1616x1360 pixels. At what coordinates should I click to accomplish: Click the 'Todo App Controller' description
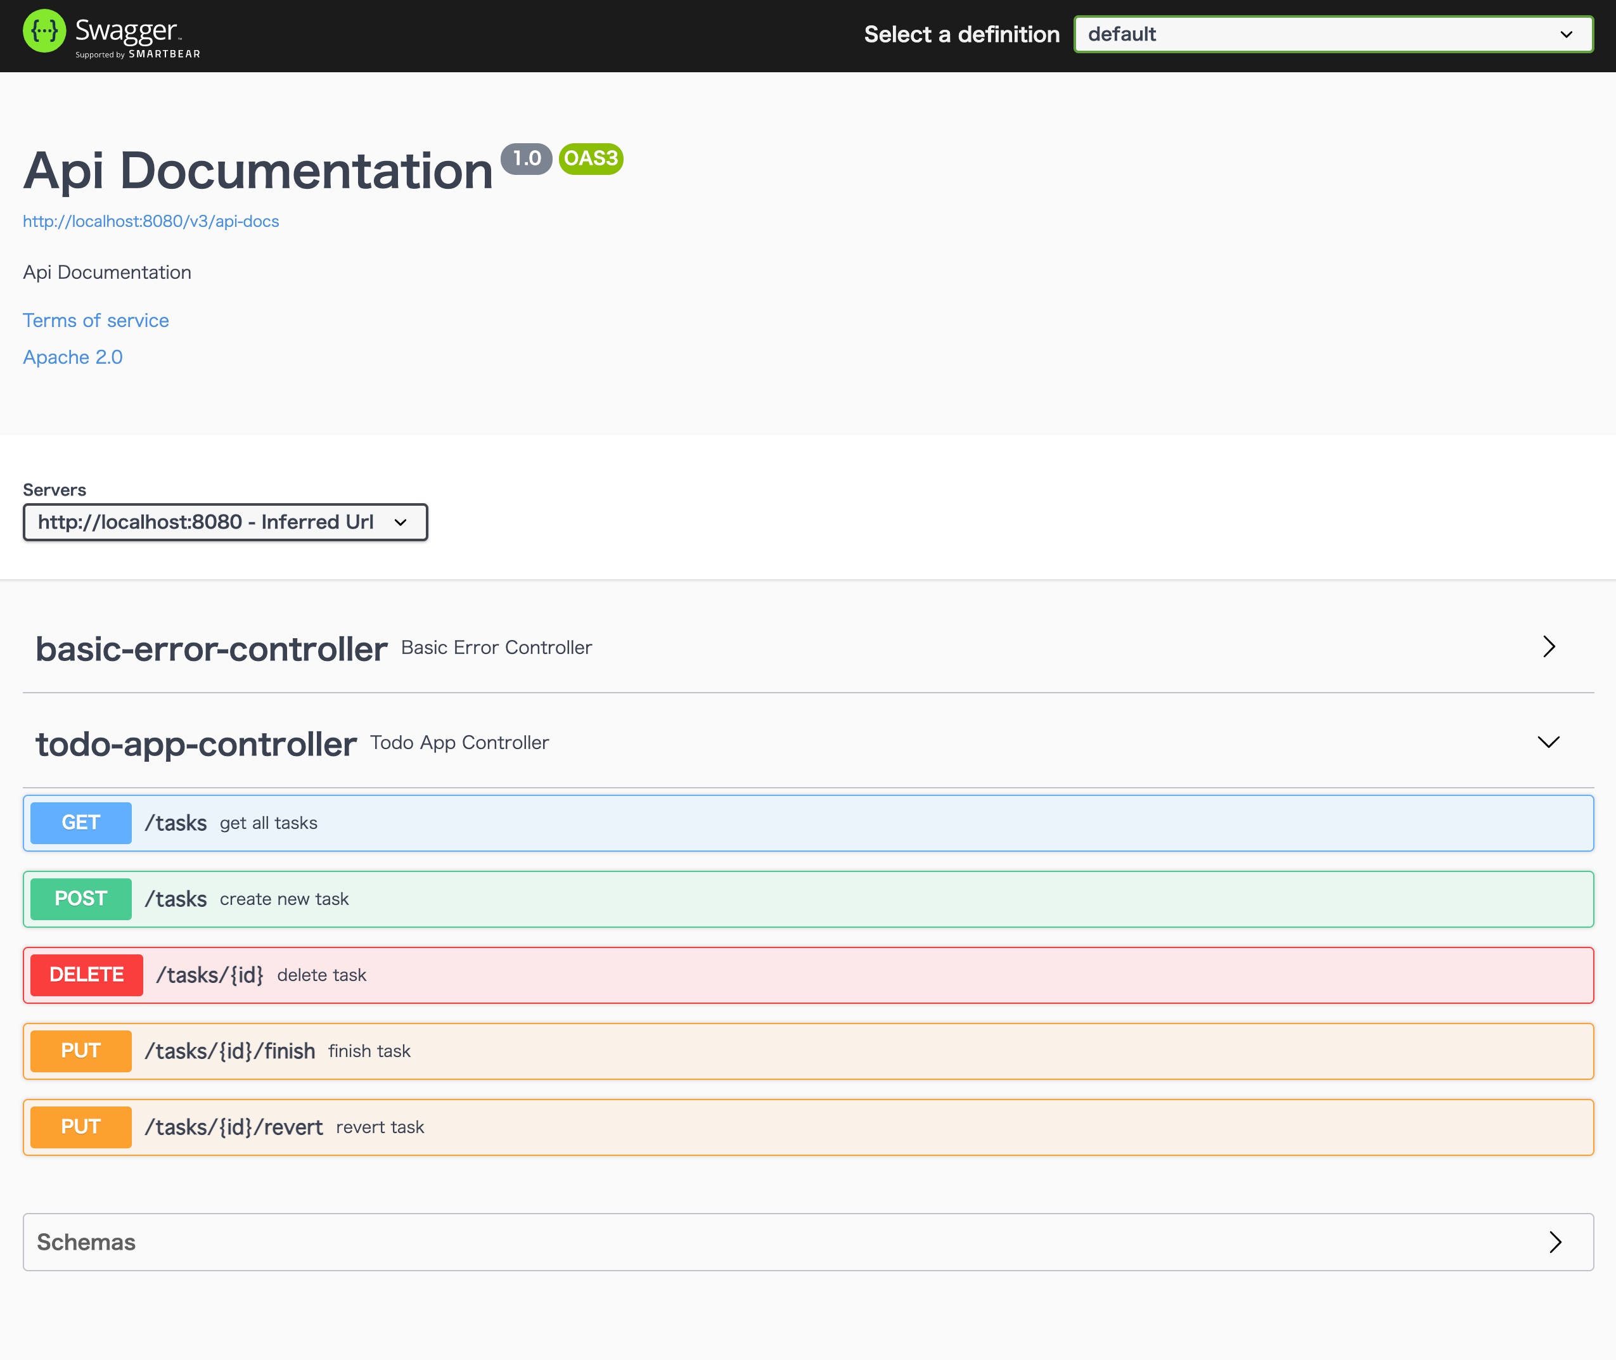pyautogui.click(x=459, y=743)
